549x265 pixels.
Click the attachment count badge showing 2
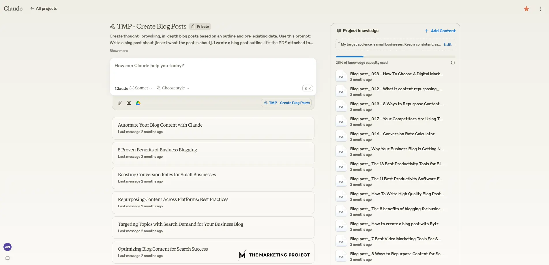pyautogui.click(x=308, y=88)
